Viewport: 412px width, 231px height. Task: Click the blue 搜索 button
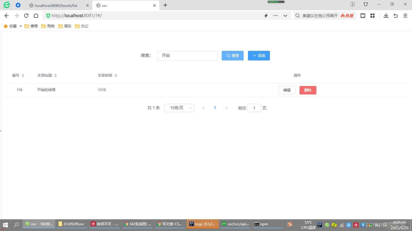point(233,56)
